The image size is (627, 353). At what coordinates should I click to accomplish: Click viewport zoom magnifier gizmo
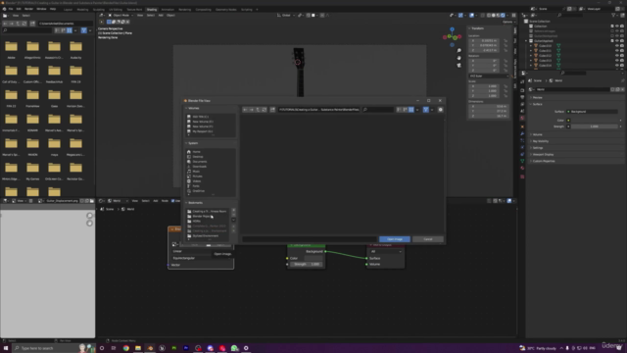458,50
